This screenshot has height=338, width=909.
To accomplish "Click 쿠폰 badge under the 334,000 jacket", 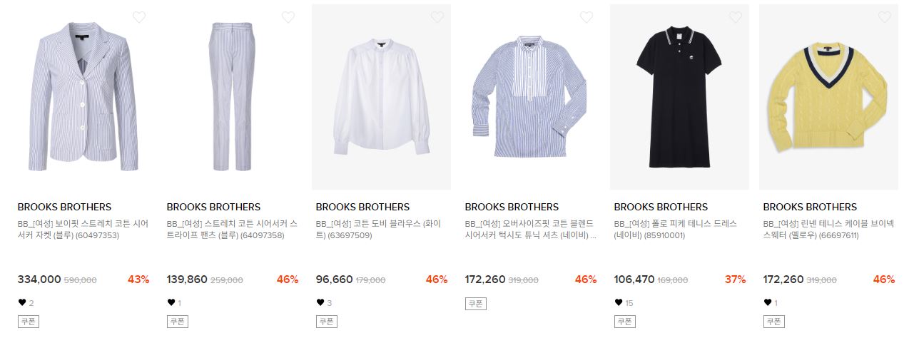I will pyautogui.click(x=28, y=322).
